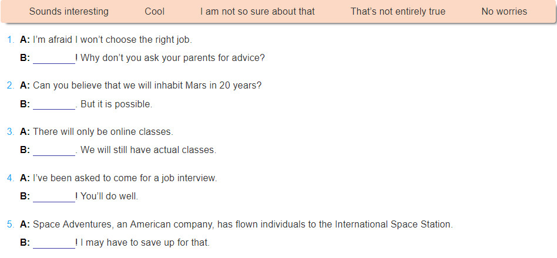
Task: Click question number 3 marker
Action: click(x=11, y=132)
